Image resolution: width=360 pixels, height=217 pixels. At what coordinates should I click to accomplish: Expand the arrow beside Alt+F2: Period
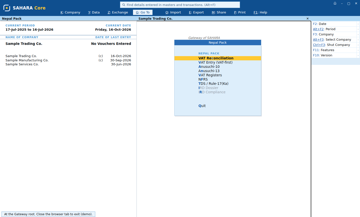pos(358,29)
